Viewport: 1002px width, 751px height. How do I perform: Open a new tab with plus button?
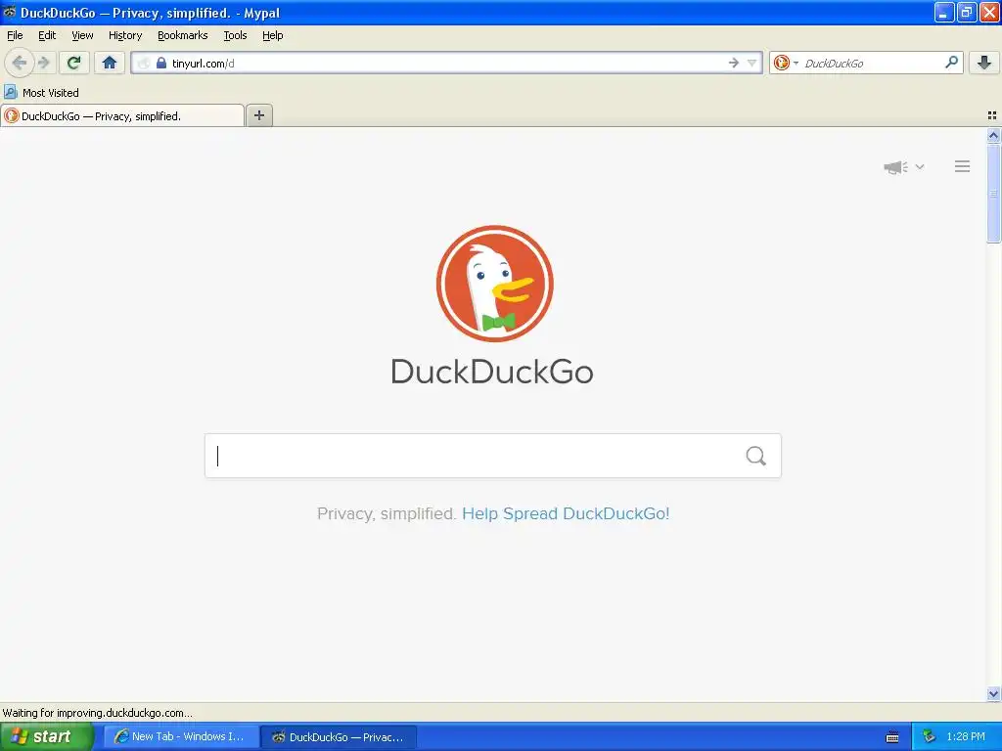258,115
